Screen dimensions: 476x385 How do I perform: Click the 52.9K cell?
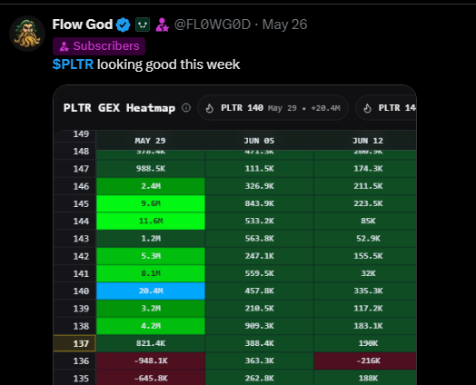click(x=365, y=239)
